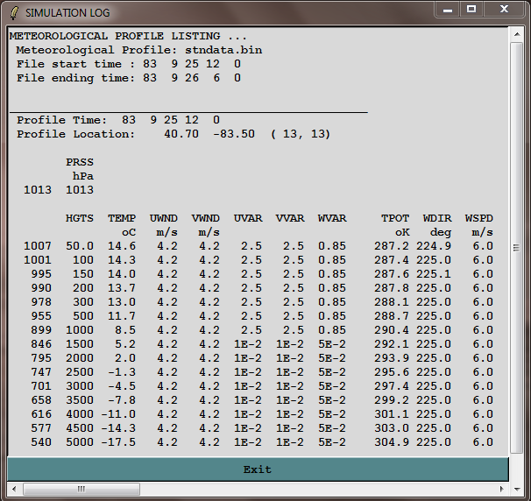Click the 5000 height value in last row
Screen dimensions: 531x501
[x=79, y=442]
